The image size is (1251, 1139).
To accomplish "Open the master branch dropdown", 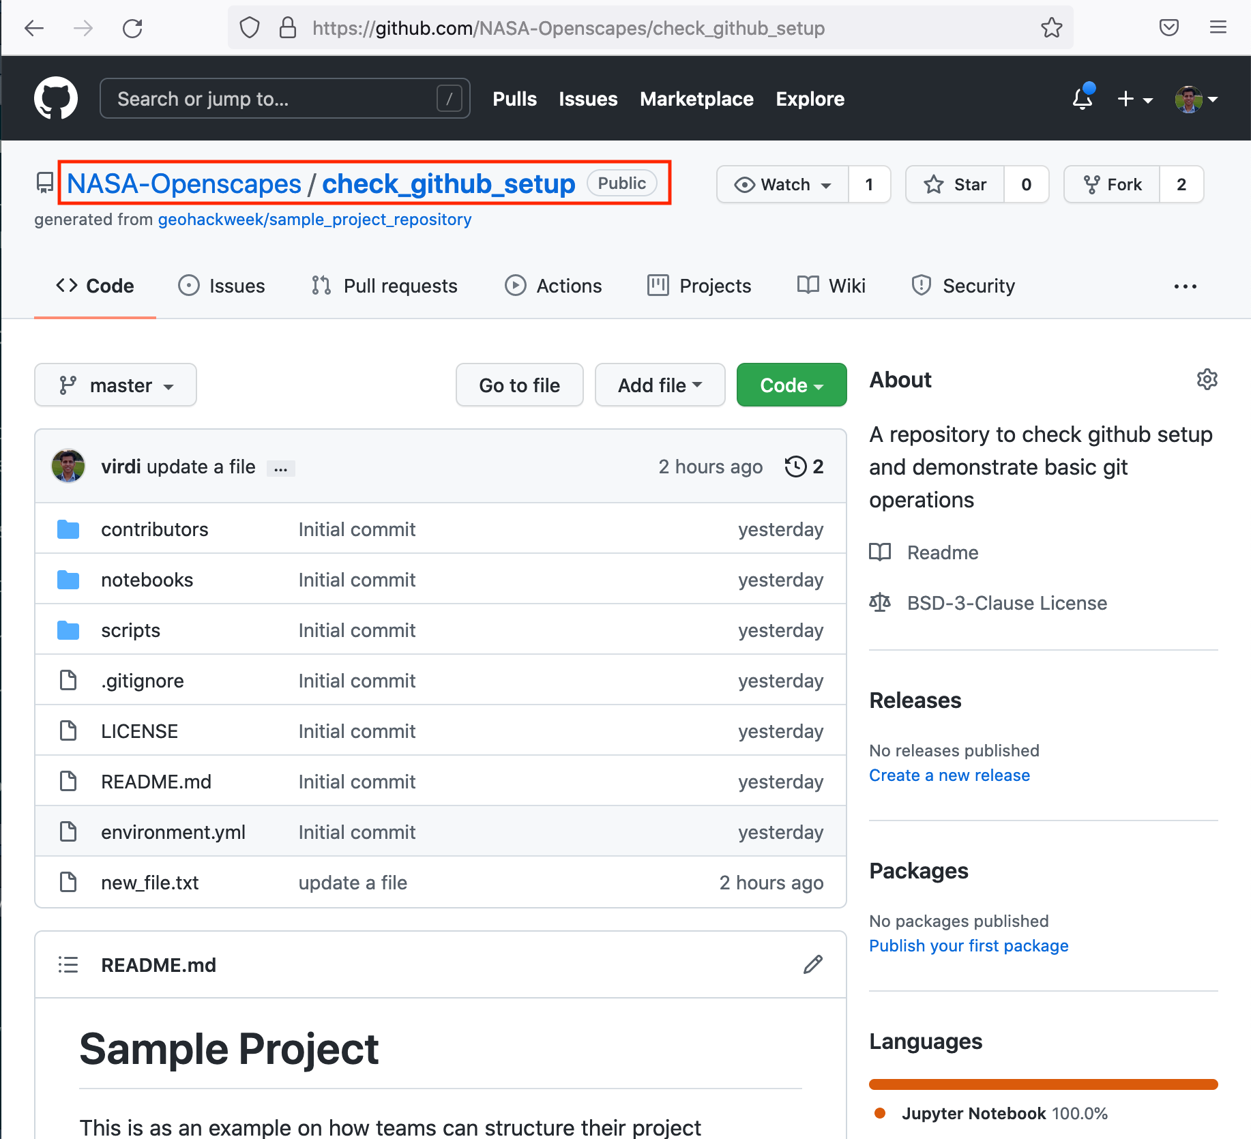I will [115, 385].
